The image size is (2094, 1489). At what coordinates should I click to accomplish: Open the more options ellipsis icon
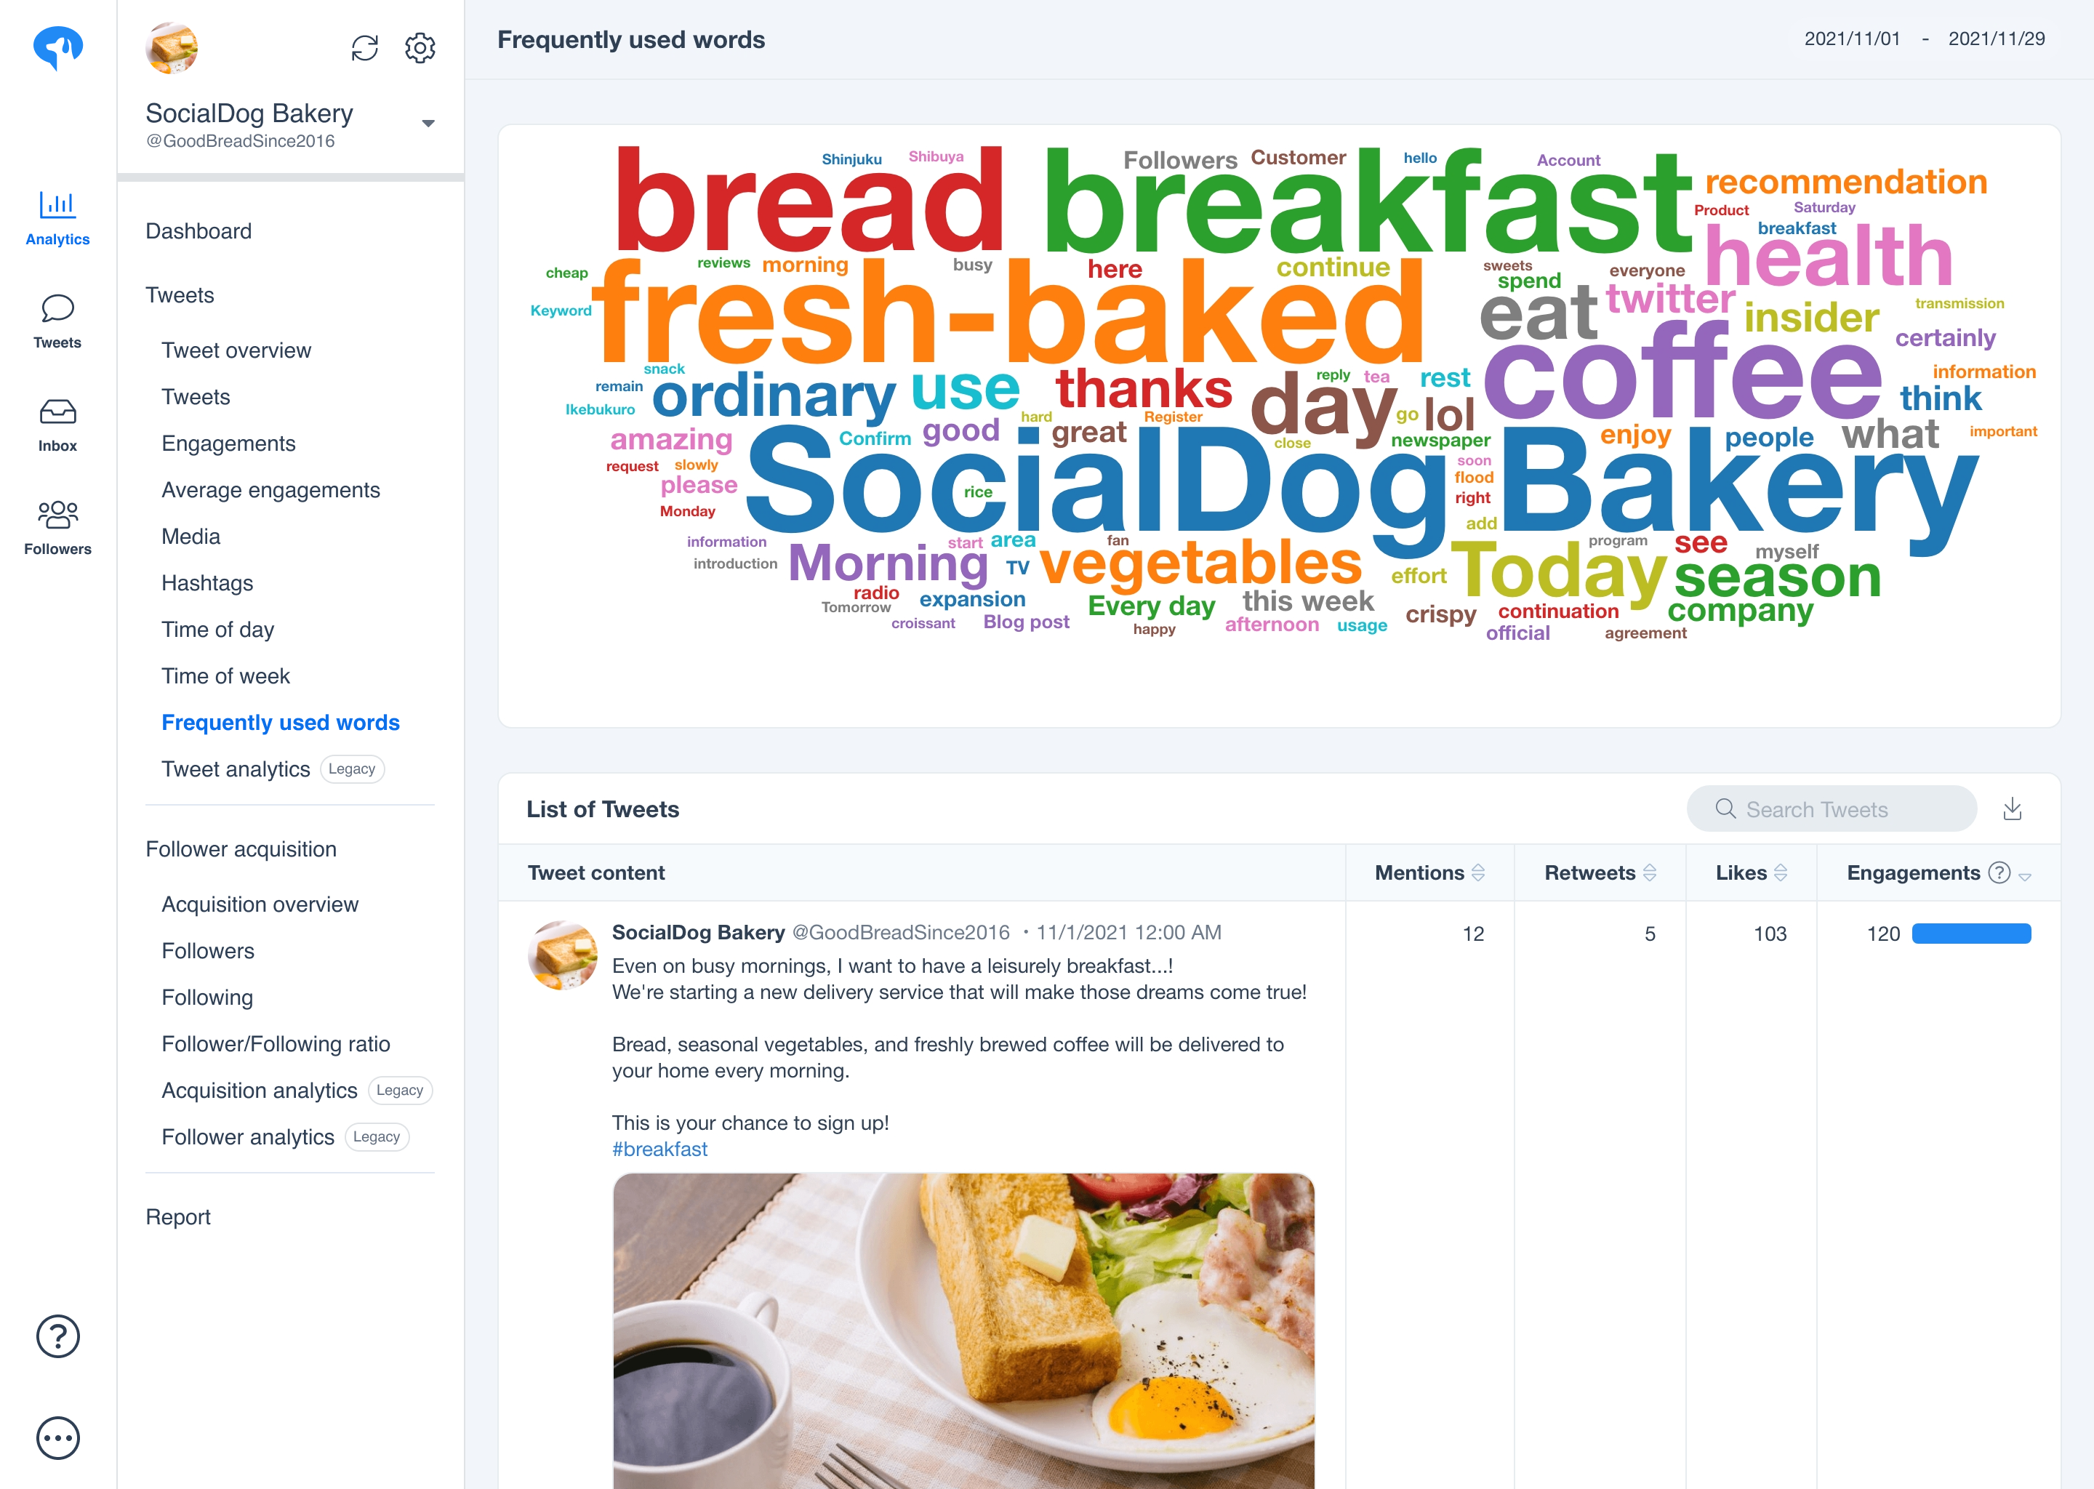(x=57, y=1437)
